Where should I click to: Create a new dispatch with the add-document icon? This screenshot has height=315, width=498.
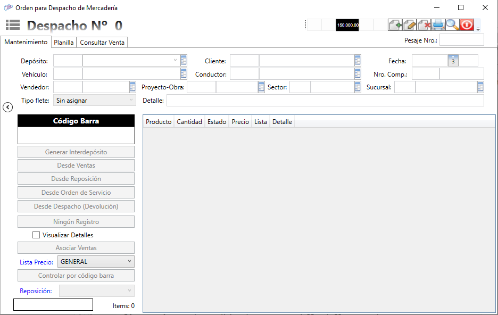(x=395, y=25)
